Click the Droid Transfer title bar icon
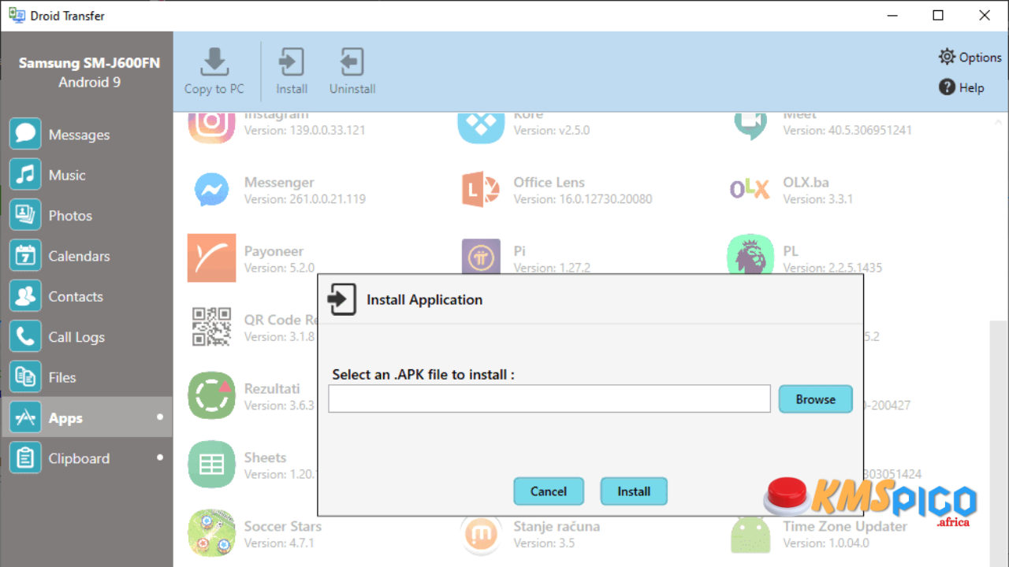 pos(17,15)
